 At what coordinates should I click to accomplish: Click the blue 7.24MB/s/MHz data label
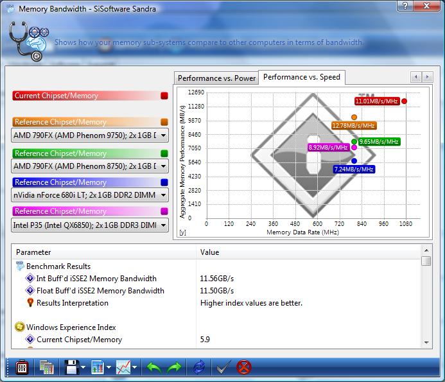[354, 169]
